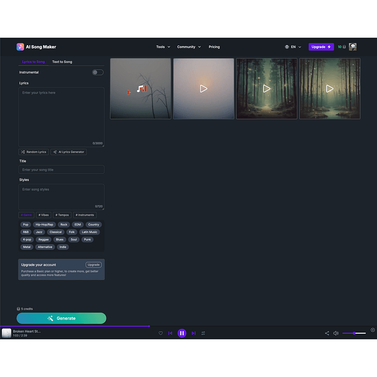Click the Generate button
The image size is (377, 377).
(x=61, y=318)
